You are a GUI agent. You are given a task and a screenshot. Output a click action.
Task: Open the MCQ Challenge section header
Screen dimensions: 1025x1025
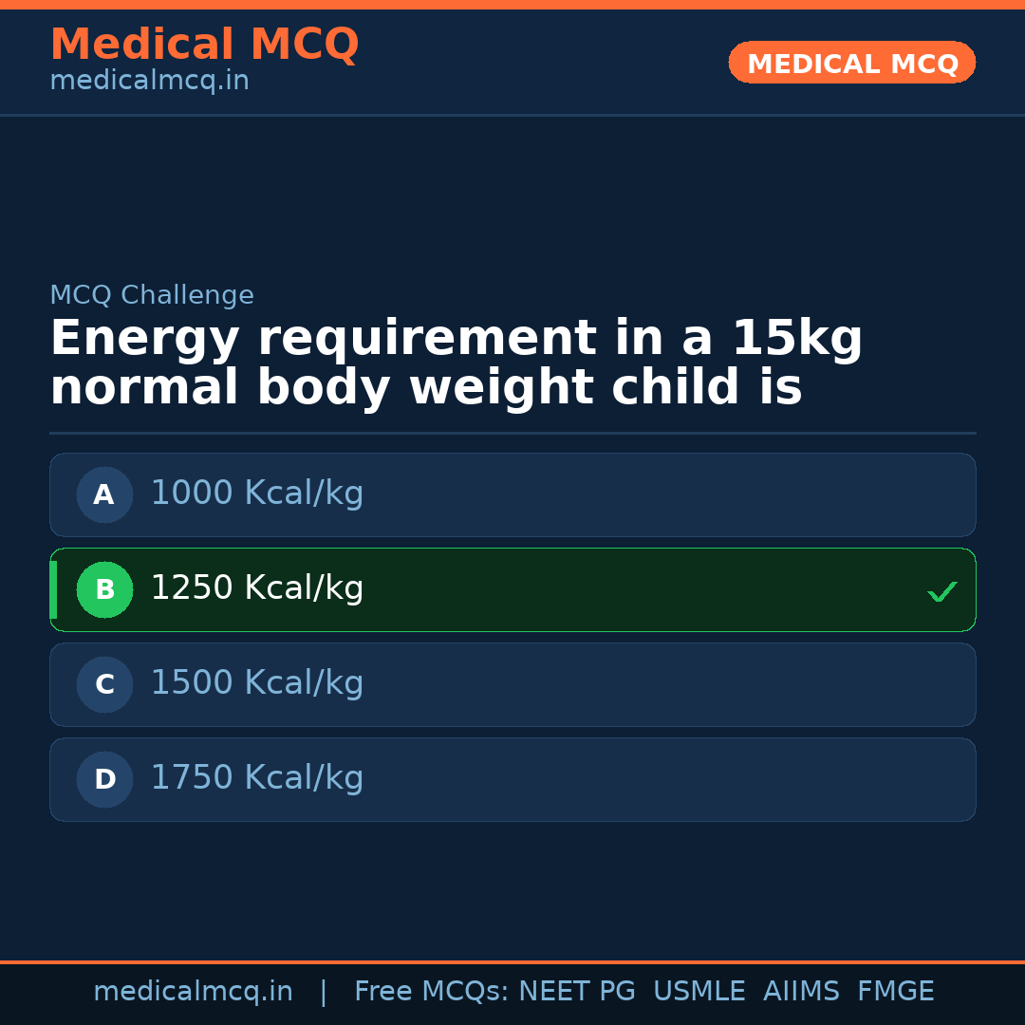pyautogui.click(x=152, y=295)
